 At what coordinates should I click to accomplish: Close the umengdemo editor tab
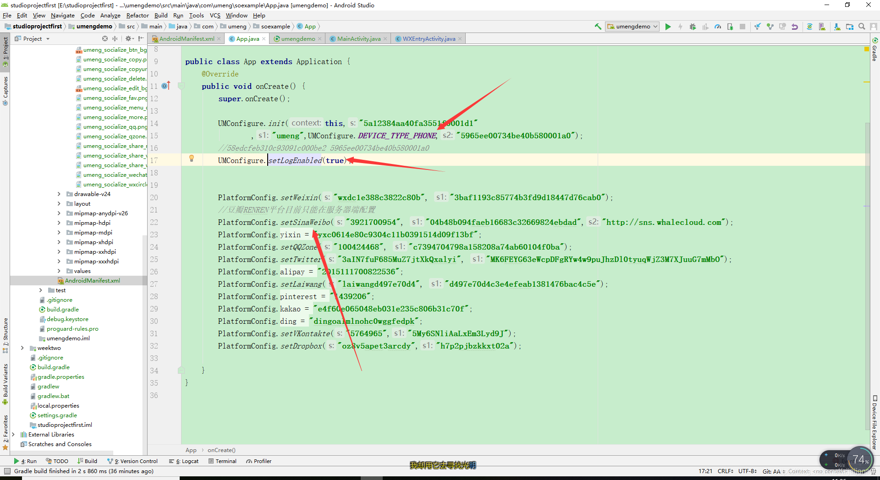(x=320, y=39)
